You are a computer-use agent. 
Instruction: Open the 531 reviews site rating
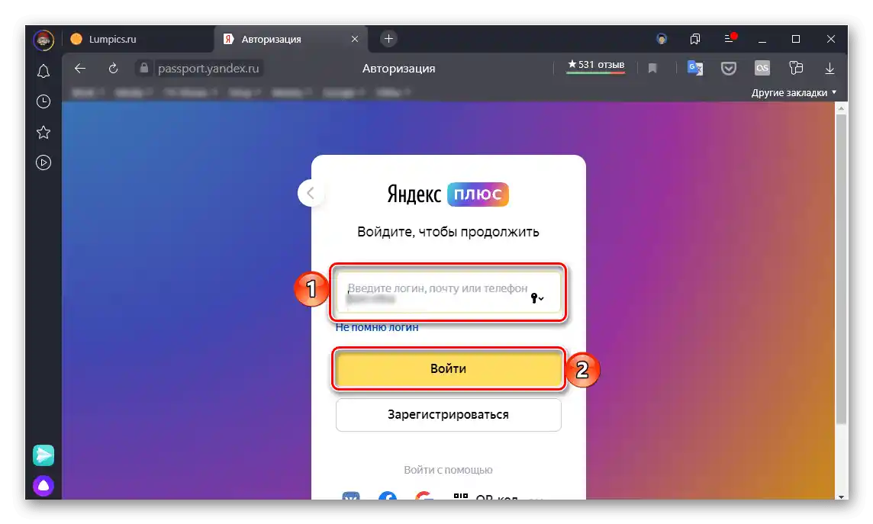pos(596,65)
